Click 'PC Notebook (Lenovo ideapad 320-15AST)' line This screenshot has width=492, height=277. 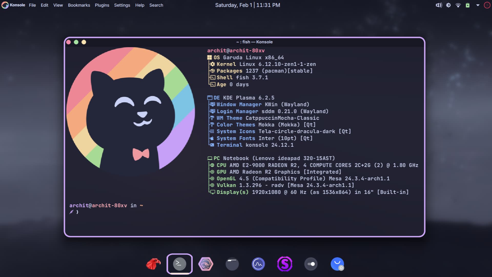pos(271,158)
